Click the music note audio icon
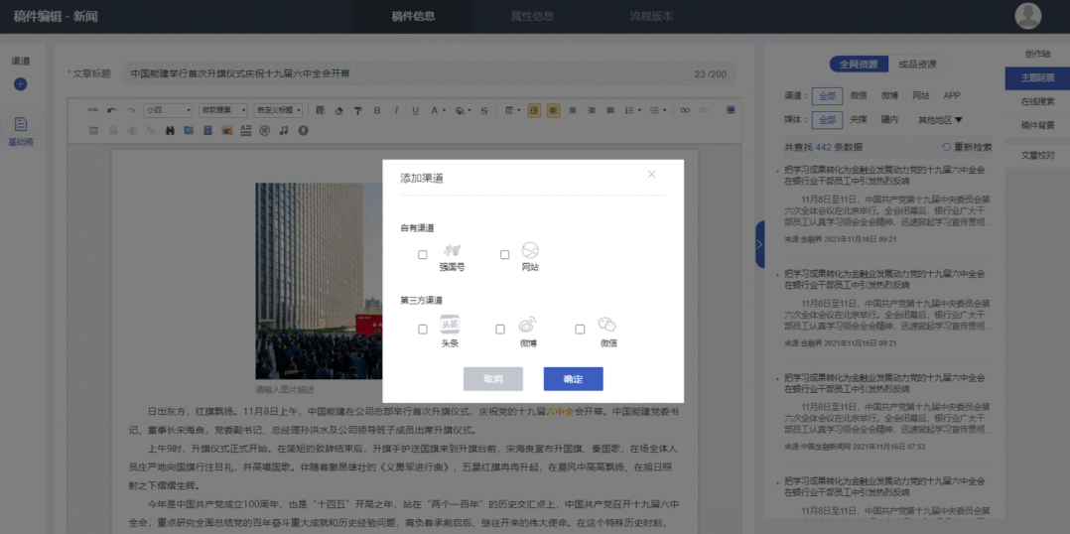This screenshot has height=534, width=1070. click(x=284, y=130)
